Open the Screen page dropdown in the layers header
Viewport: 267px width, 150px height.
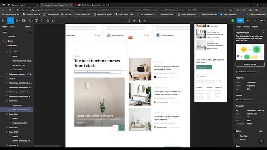click(27, 27)
